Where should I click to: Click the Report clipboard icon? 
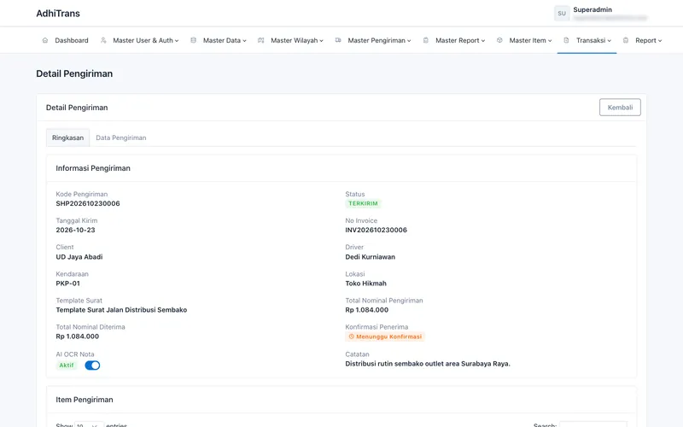point(626,40)
